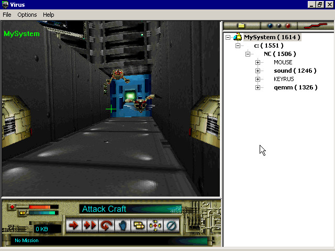
Task: Click the blue circle-slash cancel icon
Action: pos(171,225)
